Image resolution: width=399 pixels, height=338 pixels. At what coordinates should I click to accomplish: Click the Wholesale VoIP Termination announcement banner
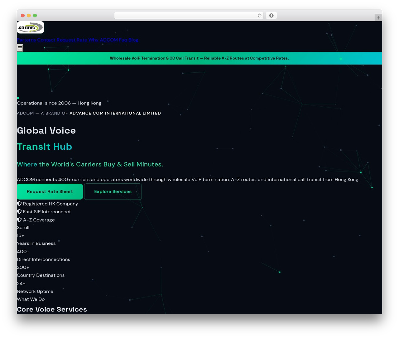pyautogui.click(x=199, y=58)
